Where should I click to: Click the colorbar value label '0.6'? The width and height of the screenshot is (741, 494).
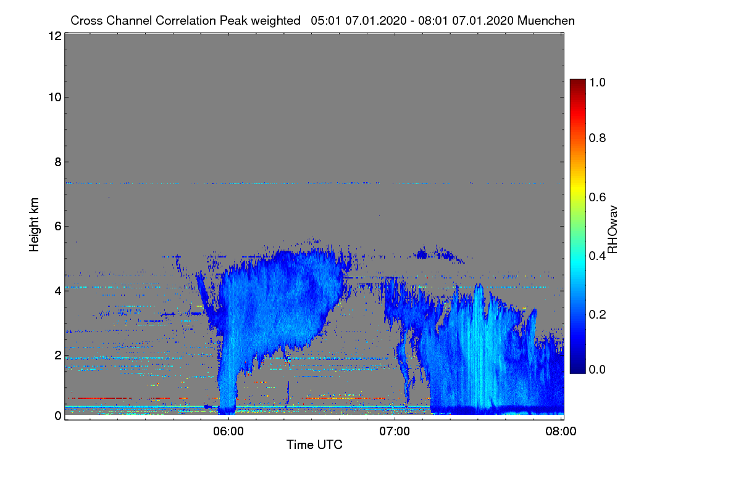click(x=597, y=196)
